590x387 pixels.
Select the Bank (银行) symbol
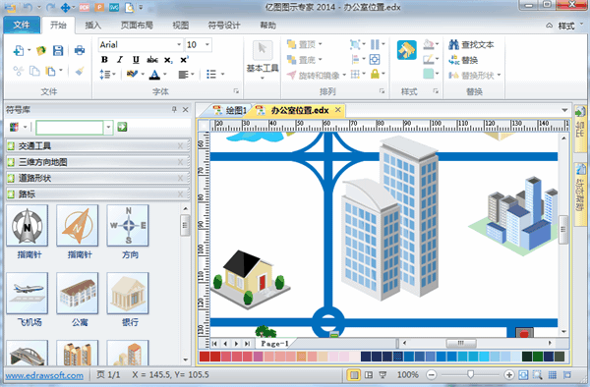[128, 294]
